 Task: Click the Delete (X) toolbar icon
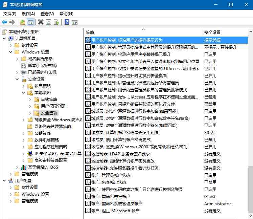[41, 22]
